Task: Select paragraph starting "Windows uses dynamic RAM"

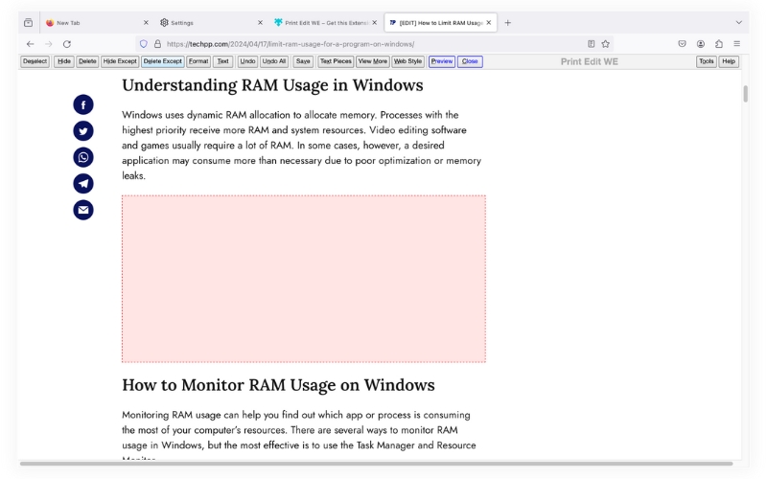Action: pos(302,146)
